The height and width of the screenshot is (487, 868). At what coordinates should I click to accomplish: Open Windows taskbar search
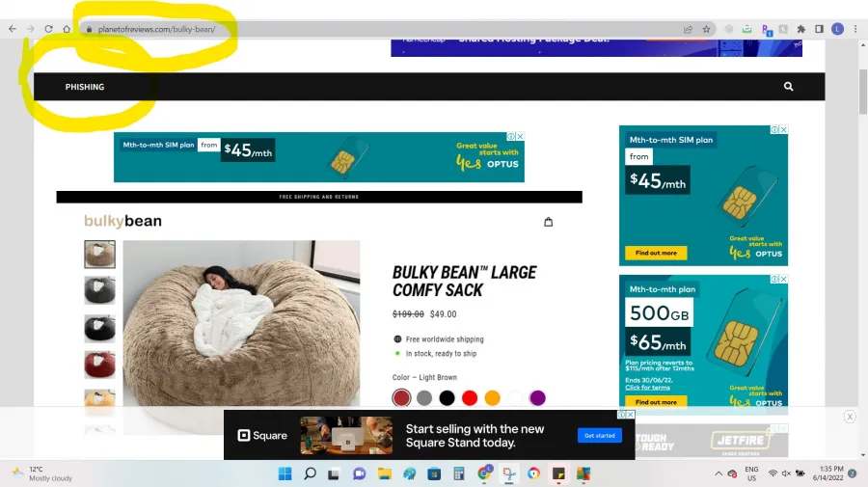coord(310,473)
